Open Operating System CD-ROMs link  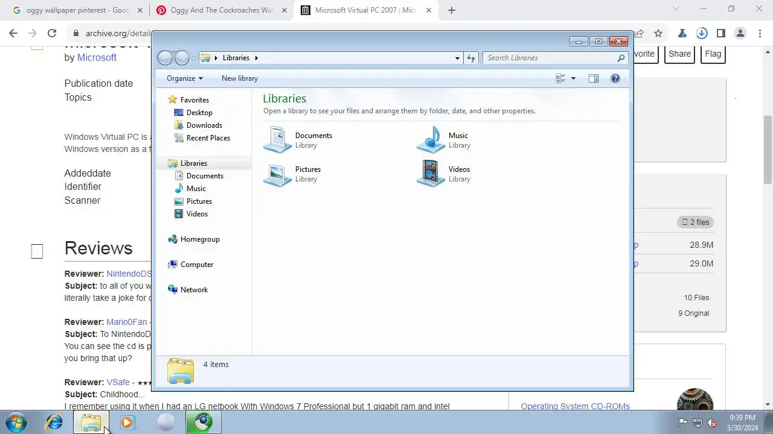(575, 406)
